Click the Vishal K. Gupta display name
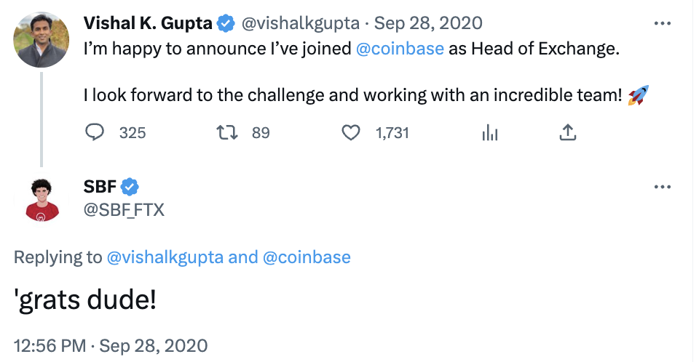Viewport: 699px width, 362px height. (148, 23)
